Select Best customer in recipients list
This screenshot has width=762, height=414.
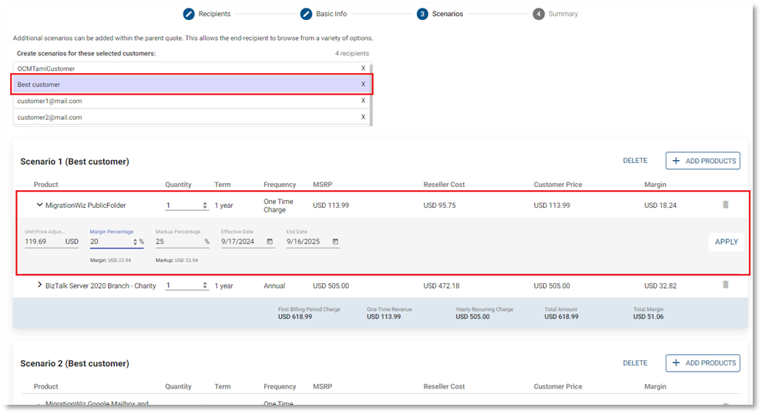click(x=192, y=85)
